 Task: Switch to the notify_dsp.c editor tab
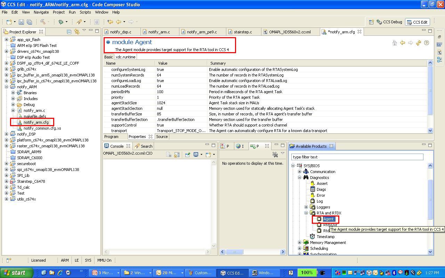click(121, 32)
